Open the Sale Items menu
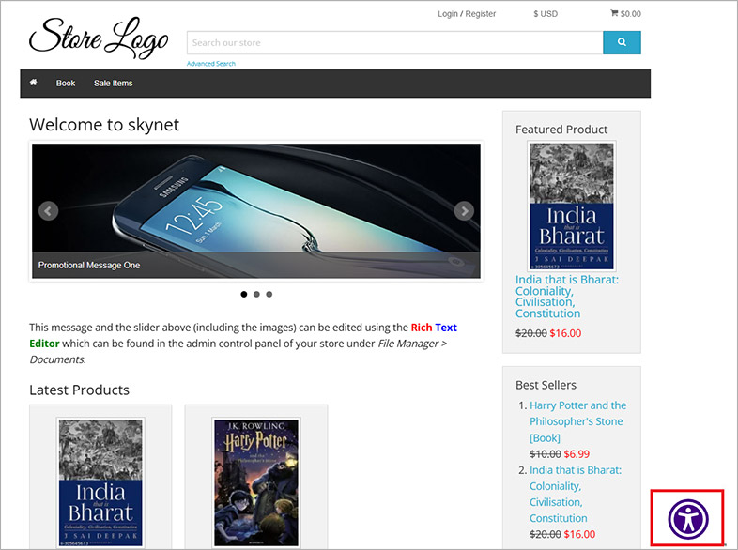Viewport: 738px width, 550px height. 113,84
